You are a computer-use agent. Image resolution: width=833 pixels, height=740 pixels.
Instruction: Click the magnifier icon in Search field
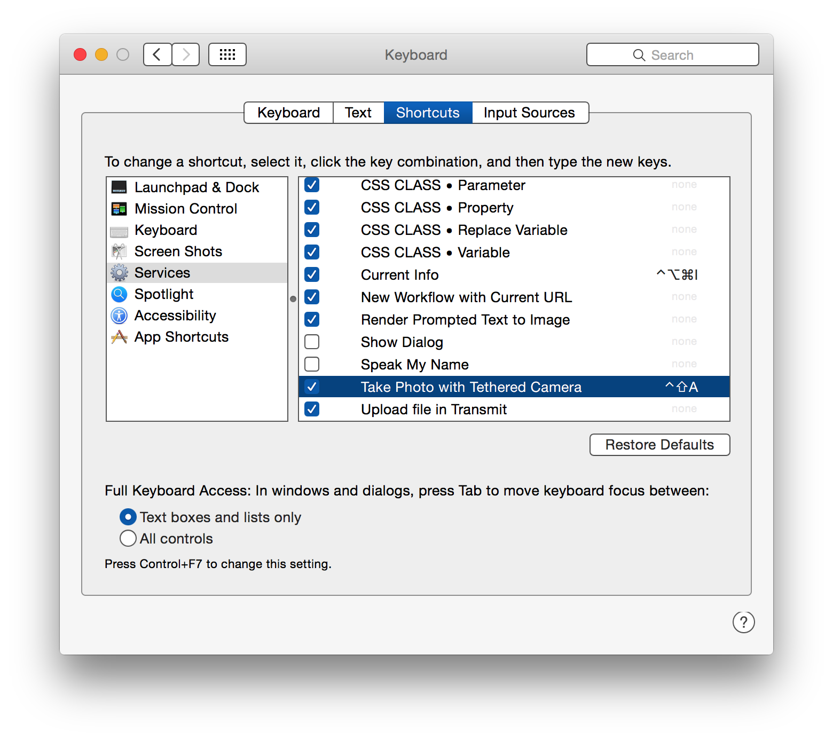click(x=639, y=55)
